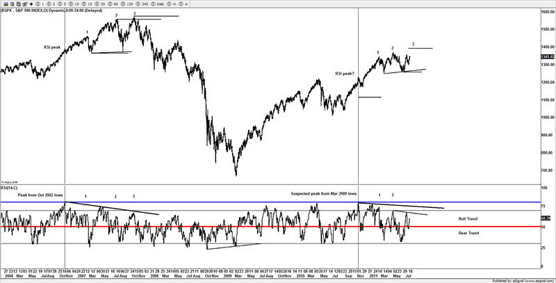Select the Daily interval button

[158, 4]
